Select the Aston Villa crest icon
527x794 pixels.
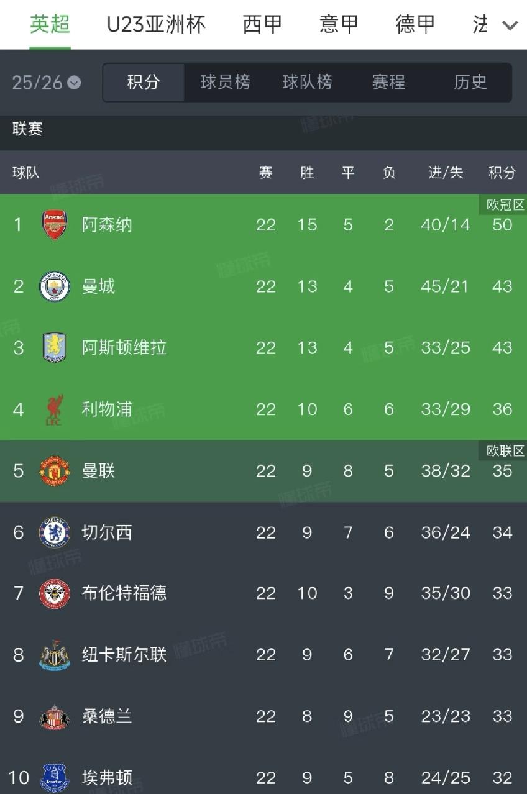(55, 347)
